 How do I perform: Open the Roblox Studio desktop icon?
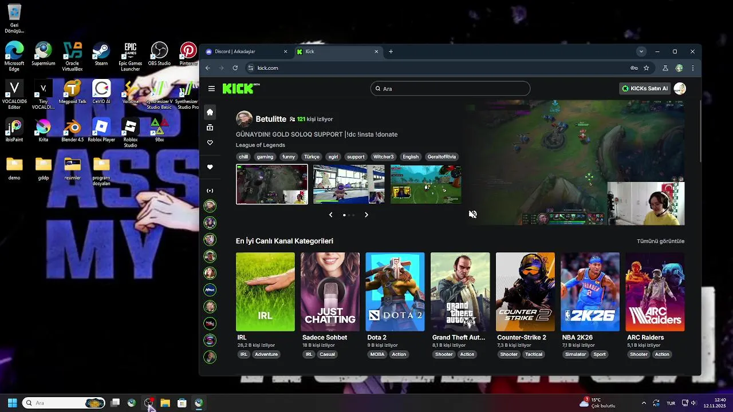131,133
